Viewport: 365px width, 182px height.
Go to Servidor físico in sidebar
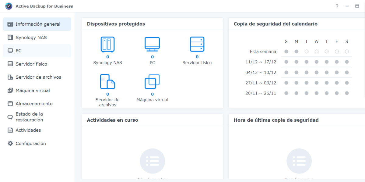click(x=37, y=64)
